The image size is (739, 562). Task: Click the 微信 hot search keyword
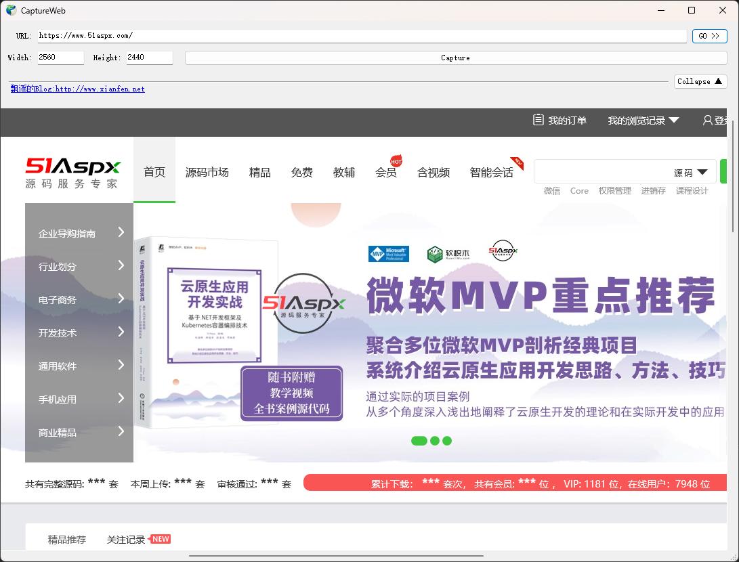[x=552, y=190]
